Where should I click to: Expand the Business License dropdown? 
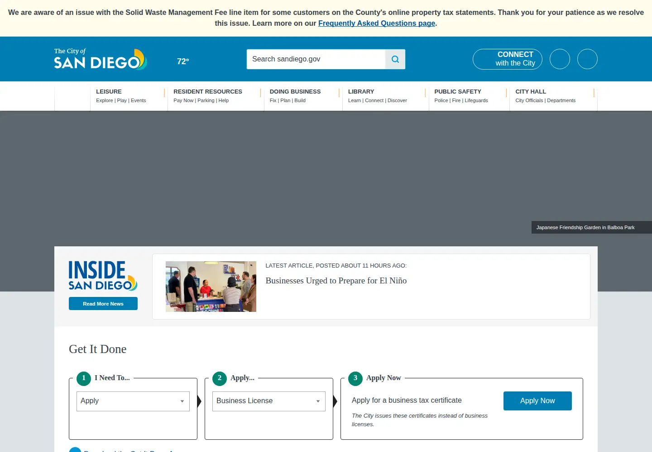pos(269,401)
